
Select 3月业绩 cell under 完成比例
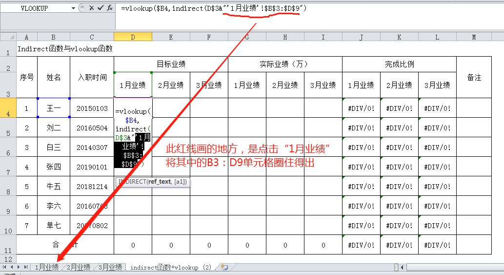(437, 85)
